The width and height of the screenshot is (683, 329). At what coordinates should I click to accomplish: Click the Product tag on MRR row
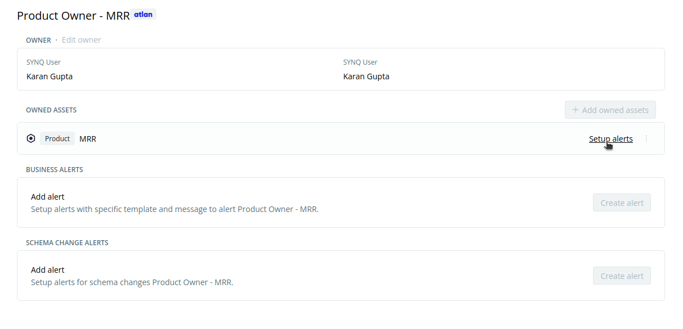point(57,138)
